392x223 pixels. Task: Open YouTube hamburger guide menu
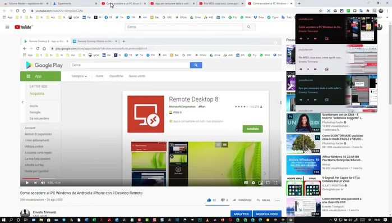(x=7, y=27)
